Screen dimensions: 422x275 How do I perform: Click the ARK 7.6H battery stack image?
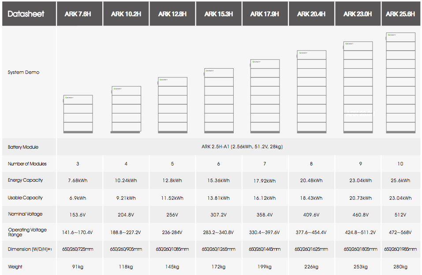tap(78, 114)
